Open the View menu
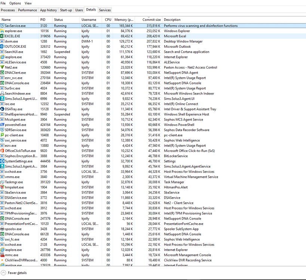The height and width of the screenshot is (280, 306). click(28, 3)
